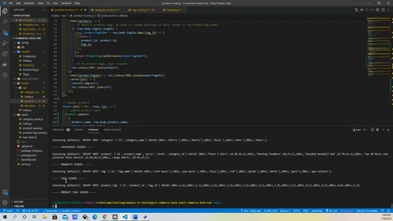The image size is (393, 221).
Task: Open Category.js in models folder
Action: click(x=29, y=56)
